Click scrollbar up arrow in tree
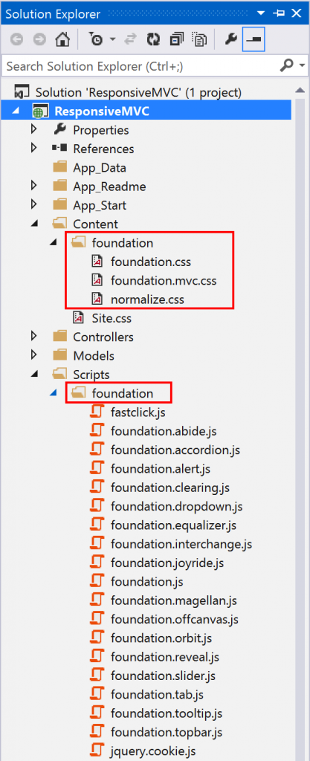 pos(300,91)
